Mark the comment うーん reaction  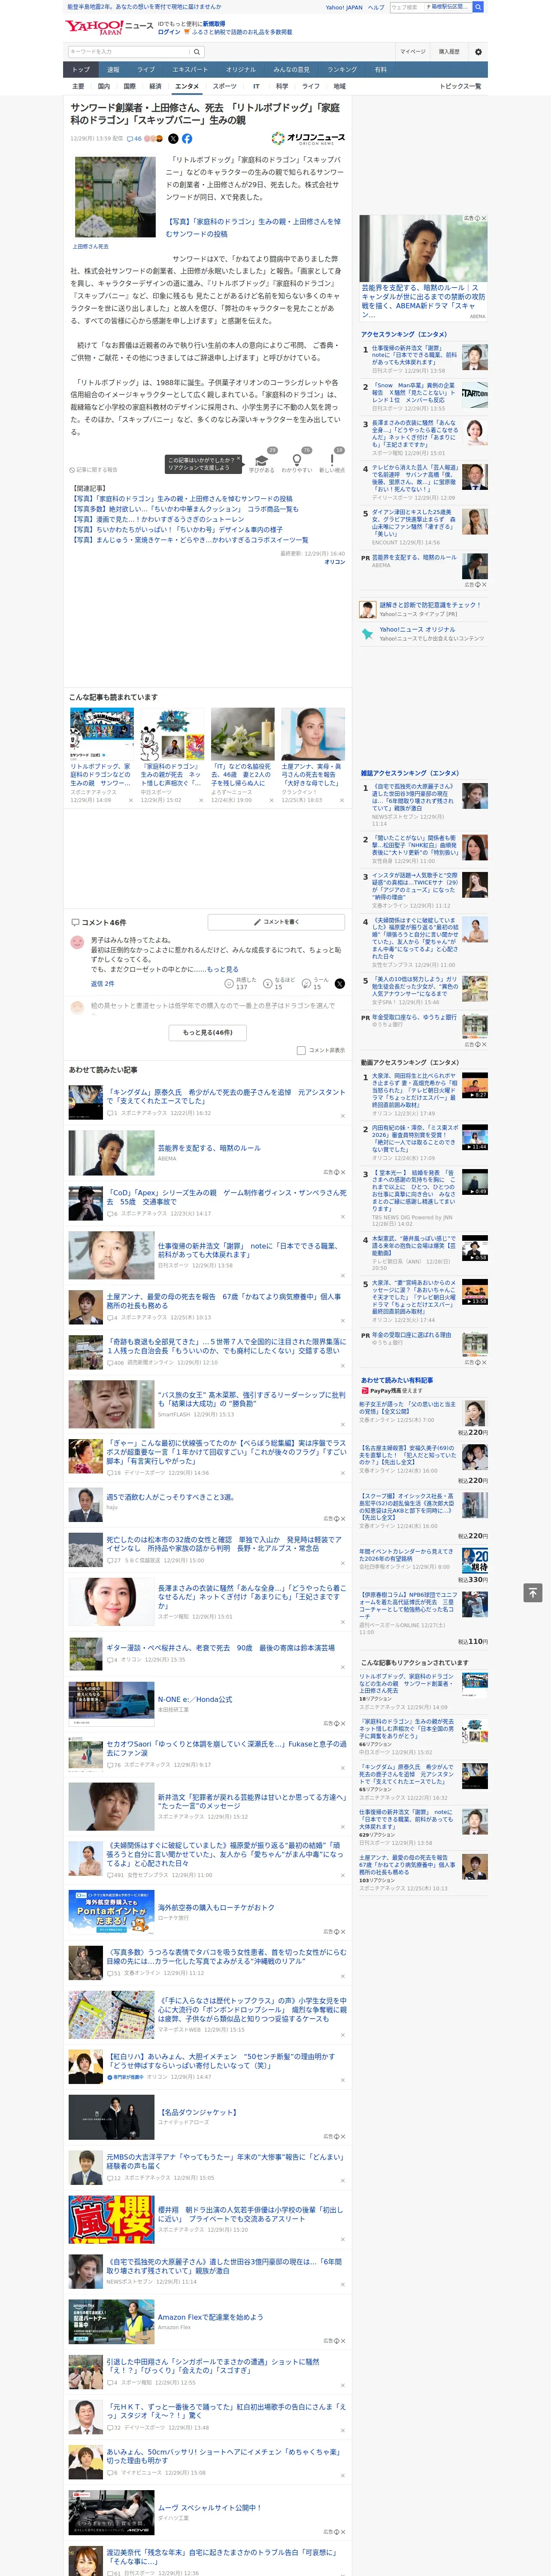(x=316, y=983)
